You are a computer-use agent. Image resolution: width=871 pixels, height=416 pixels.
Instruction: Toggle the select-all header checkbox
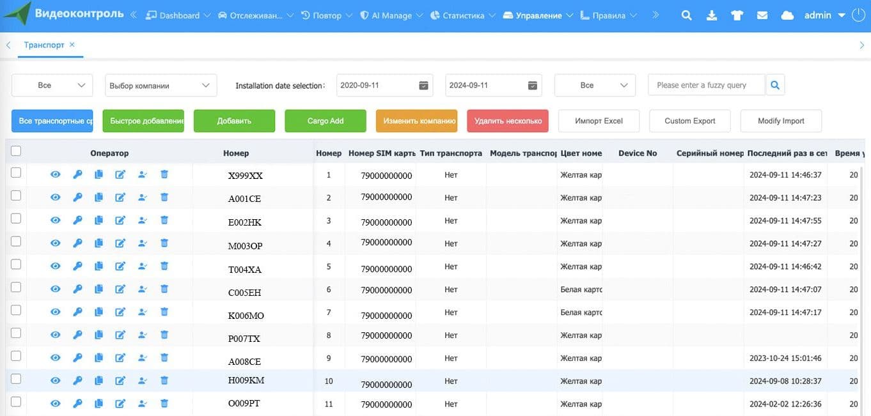click(x=16, y=151)
